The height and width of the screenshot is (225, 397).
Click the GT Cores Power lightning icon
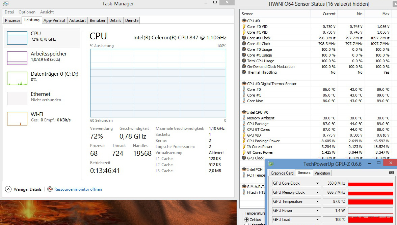click(x=244, y=152)
